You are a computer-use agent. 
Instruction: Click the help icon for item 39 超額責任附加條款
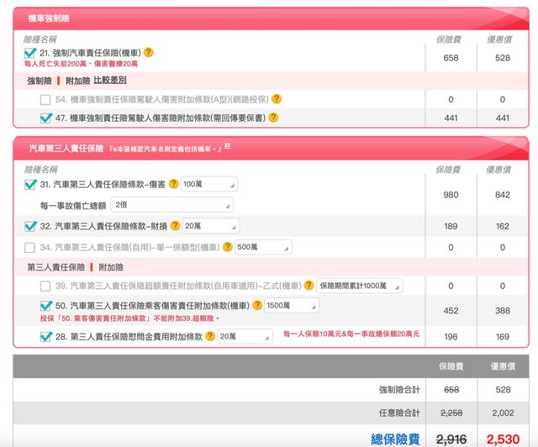pyautogui.click(x=309, y=286)
